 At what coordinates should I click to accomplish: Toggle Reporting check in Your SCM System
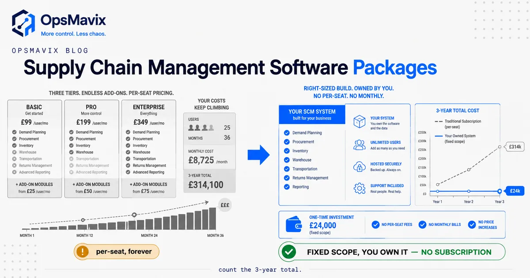pyautogui.click(x=287, y=187)
